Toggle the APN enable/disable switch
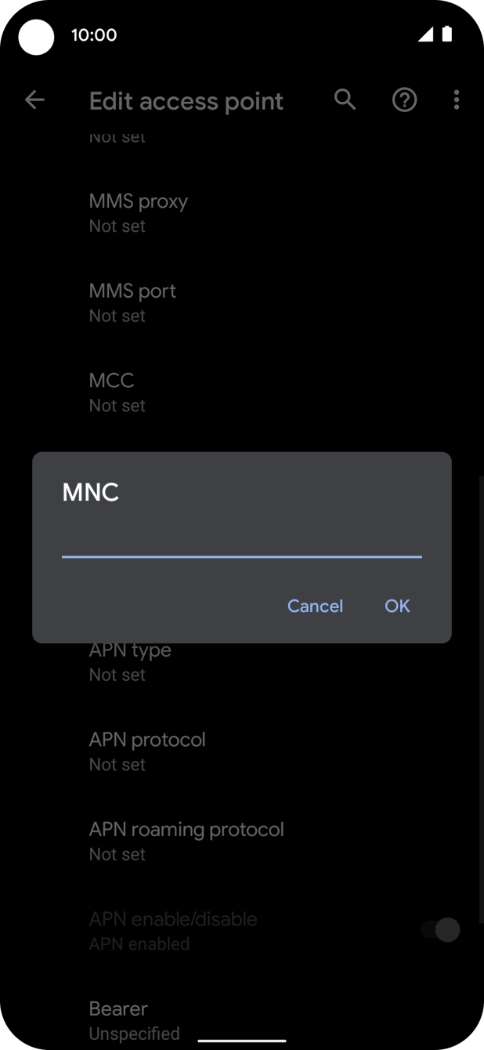 pos(439,930)
